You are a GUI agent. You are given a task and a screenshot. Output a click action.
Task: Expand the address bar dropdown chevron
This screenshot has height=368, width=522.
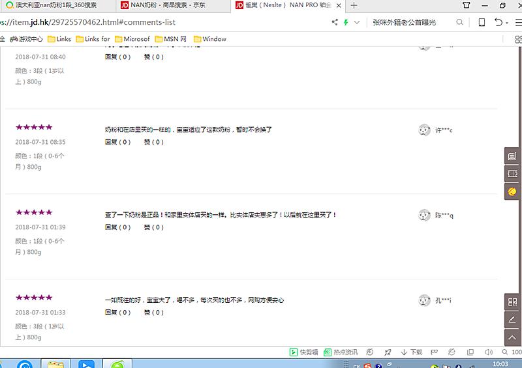click(x=357, y=22)
